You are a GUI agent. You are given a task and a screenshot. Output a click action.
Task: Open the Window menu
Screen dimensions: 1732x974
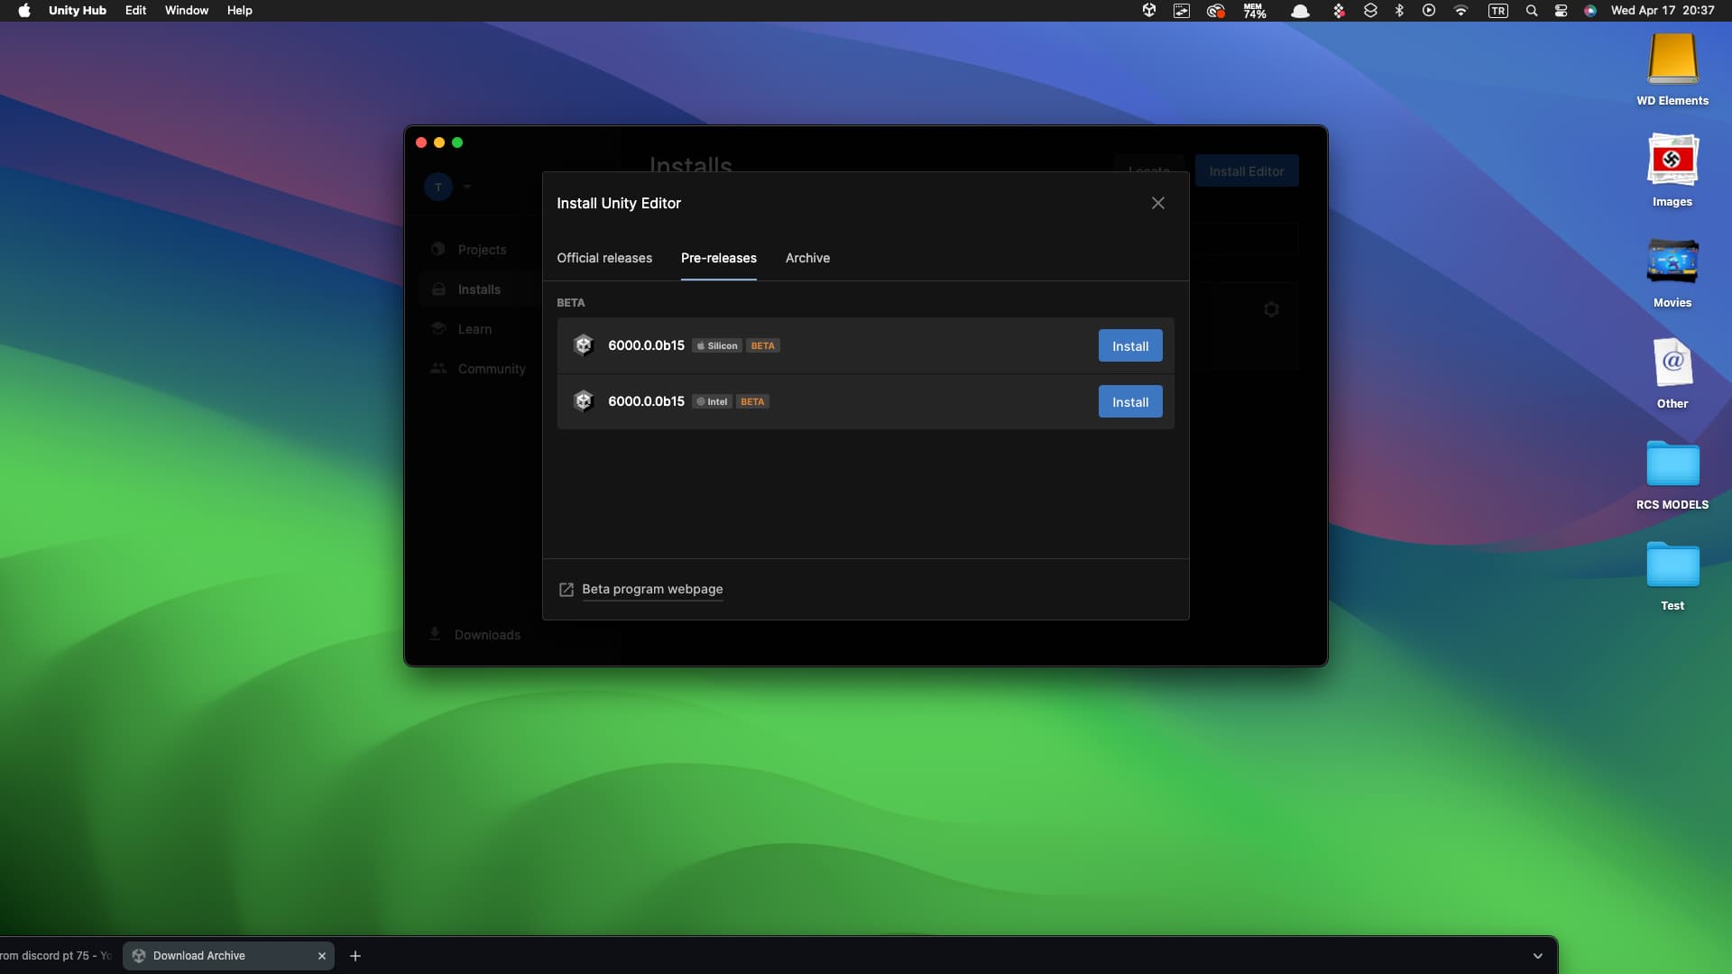(186, 11)
